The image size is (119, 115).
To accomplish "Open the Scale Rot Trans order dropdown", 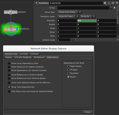I will pyautogui.click(x=68, y=16).
